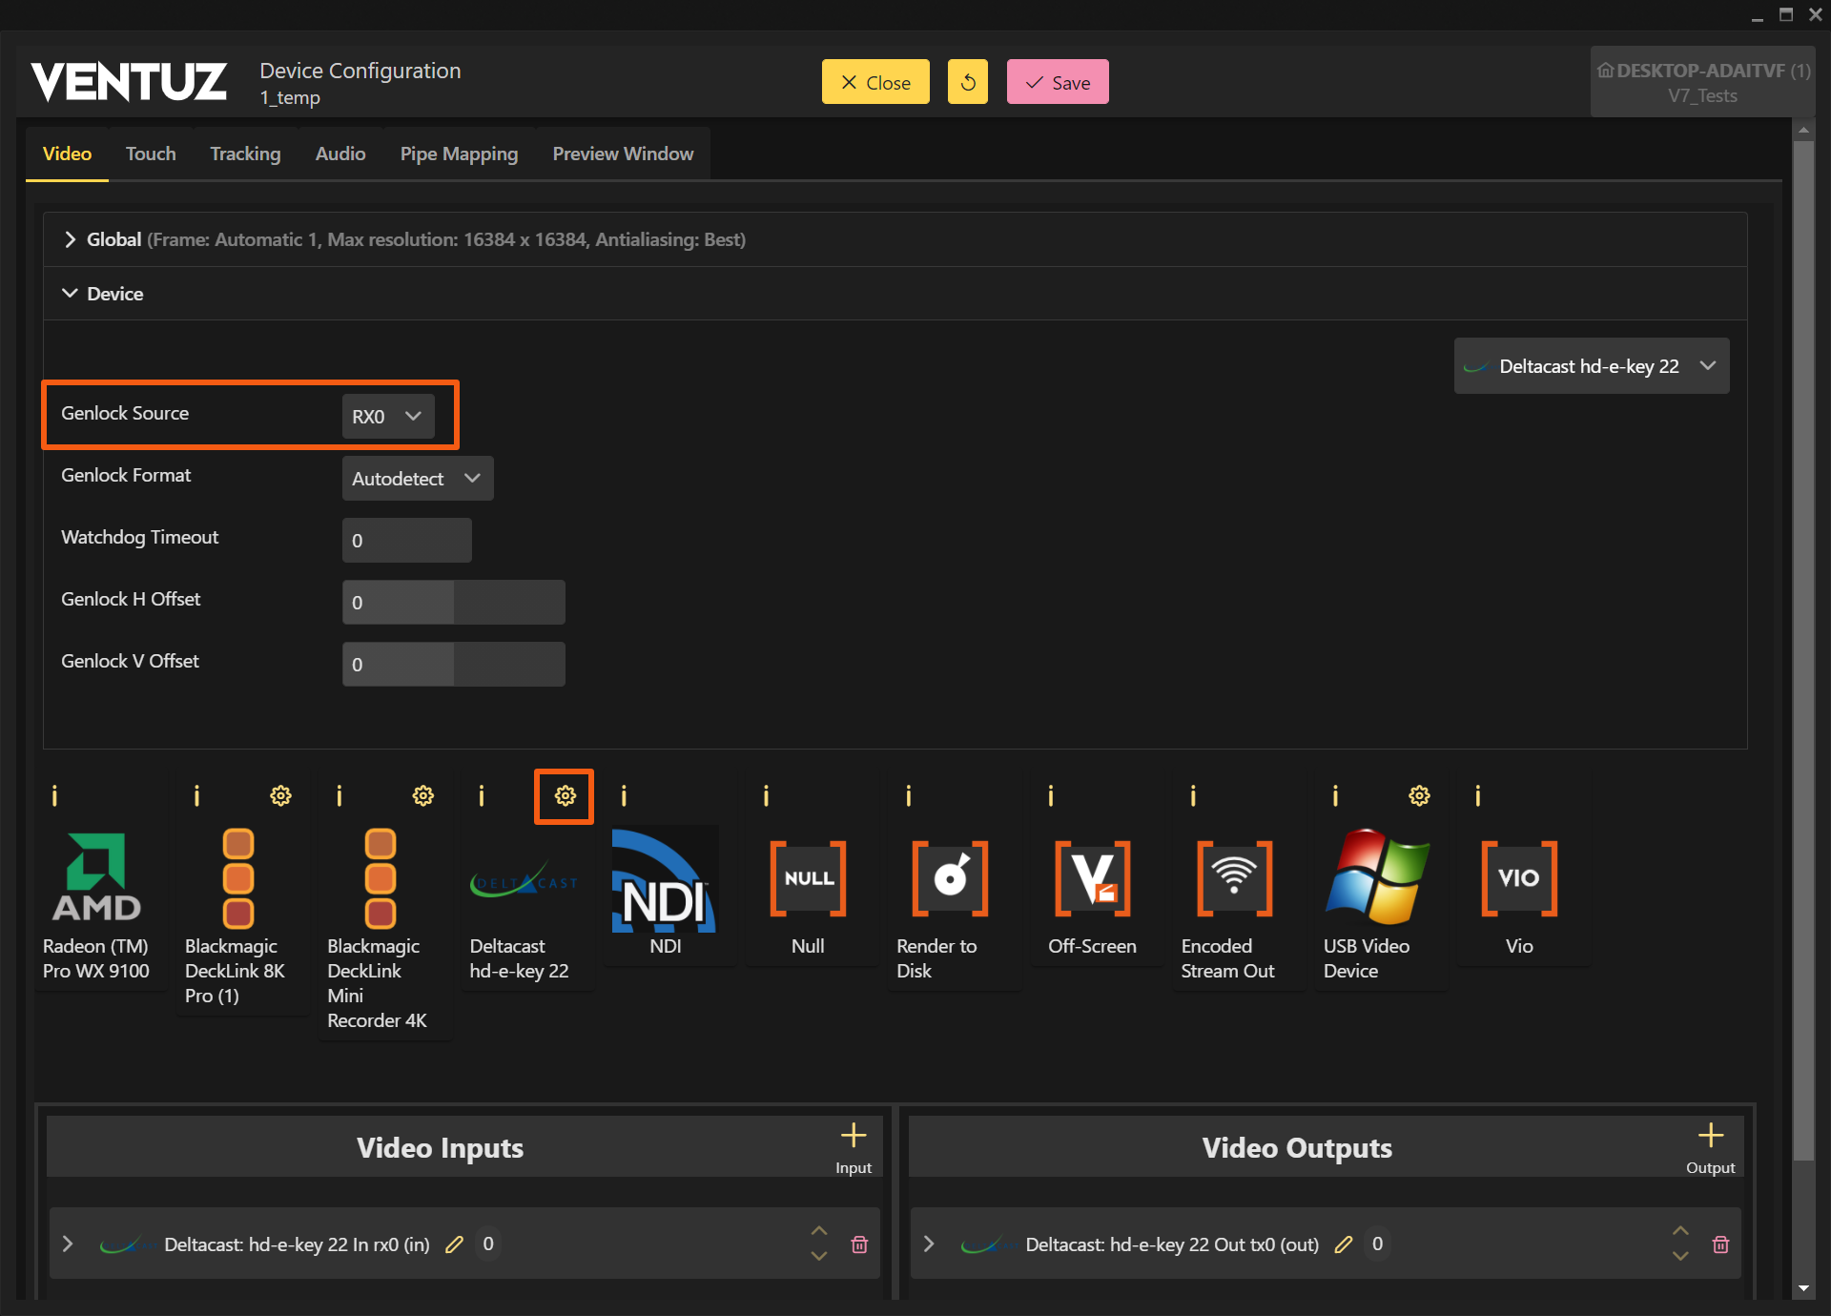Open the Genlock Format Autodetect dropdown
The width and height of the screenshot is (1831, 1316).
[417, 479]
